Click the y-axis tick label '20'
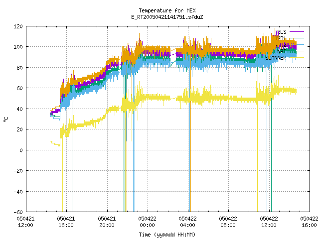 click(x=19, y=129)
